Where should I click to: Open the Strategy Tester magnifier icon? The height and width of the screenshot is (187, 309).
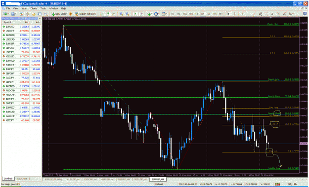[45, 14]
